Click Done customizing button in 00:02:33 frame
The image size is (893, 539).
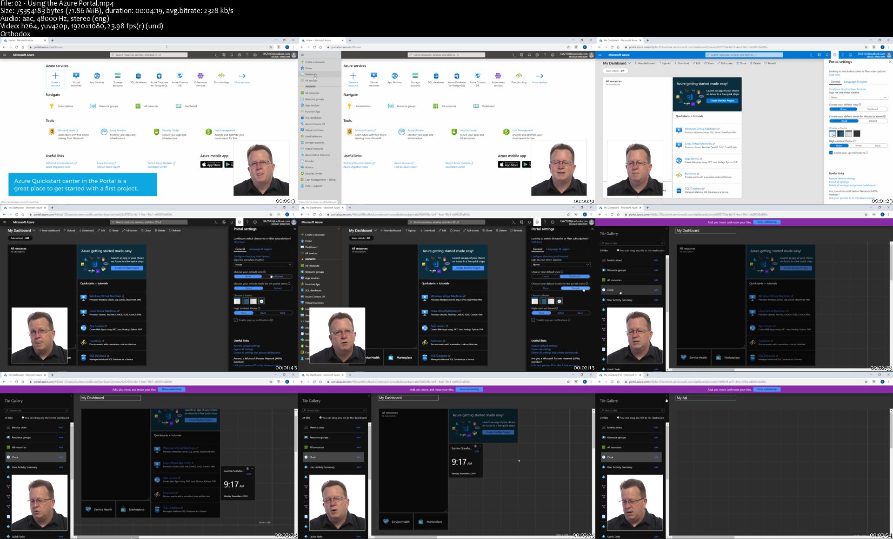click(767, 222)
